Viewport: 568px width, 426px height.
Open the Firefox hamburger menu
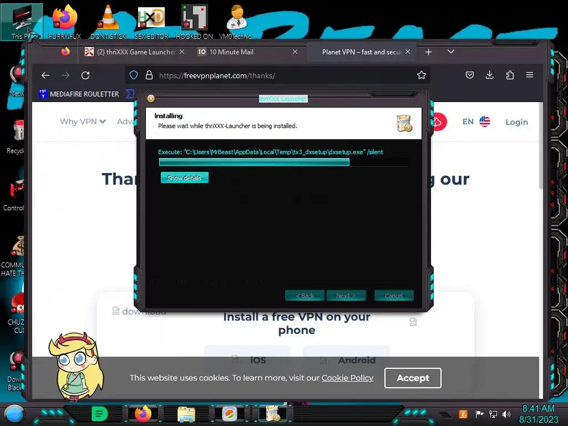click(x=530, y=75)
